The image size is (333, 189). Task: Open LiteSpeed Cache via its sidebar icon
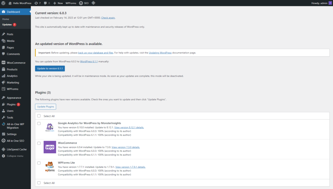tap(3, 149)
